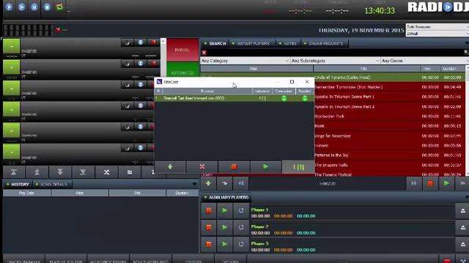Toggle the encoder's Enabled indicator in AltaCast
The width and height of the screenshot is (469, 263).
(305, 98)
